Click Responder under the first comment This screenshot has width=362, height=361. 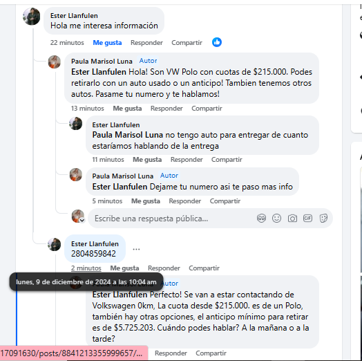[x=146, y=43]
